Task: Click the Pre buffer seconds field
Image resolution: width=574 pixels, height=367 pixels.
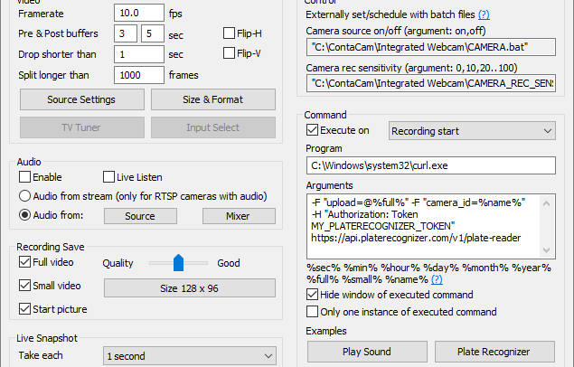Action: tap(126, 33)
